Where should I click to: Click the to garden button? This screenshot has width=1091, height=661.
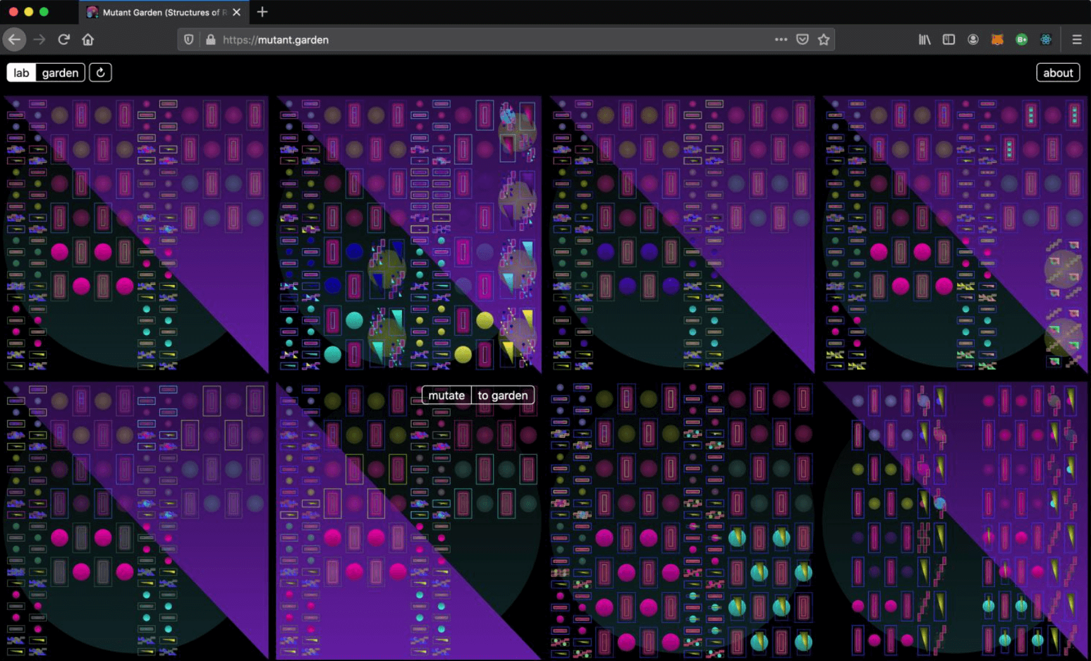503,396
